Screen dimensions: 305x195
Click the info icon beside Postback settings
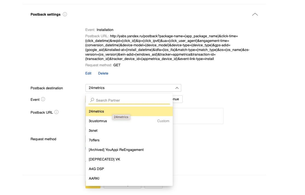(x=65, y=14)
